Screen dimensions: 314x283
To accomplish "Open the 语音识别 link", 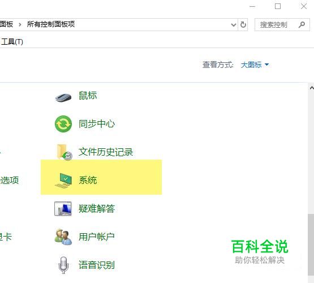I will 97,265.
